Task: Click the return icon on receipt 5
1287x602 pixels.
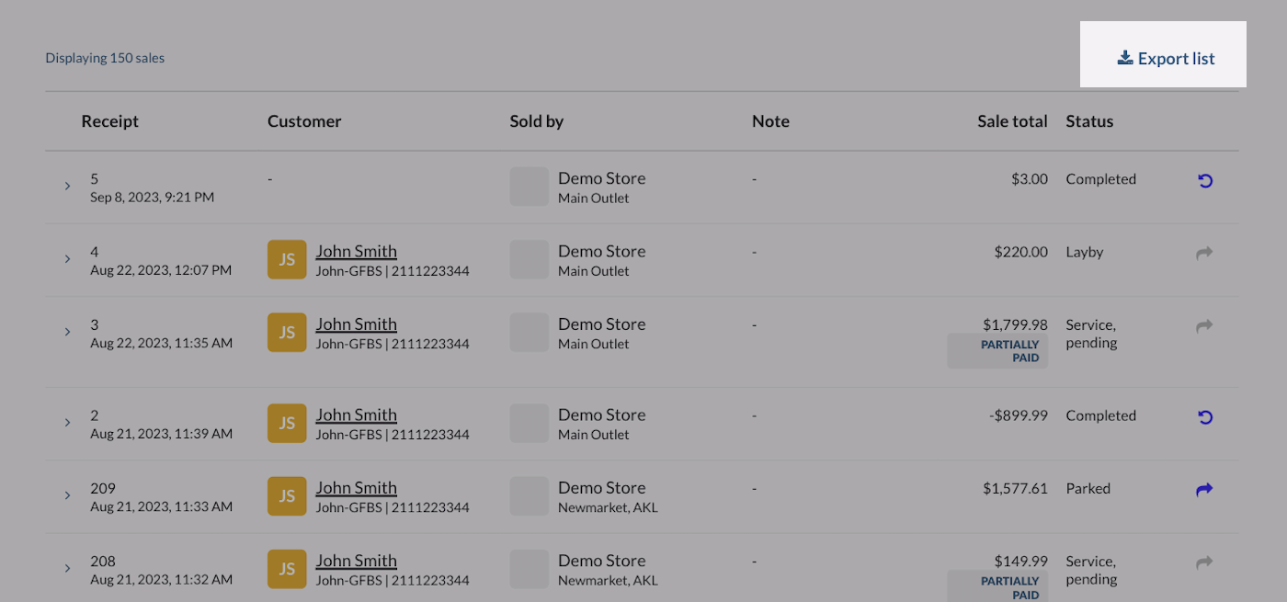Action: [1205, 180]
